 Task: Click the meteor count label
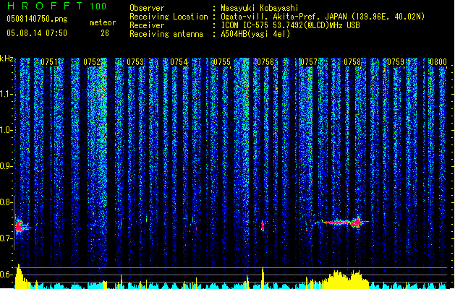[x=103, y=22]
